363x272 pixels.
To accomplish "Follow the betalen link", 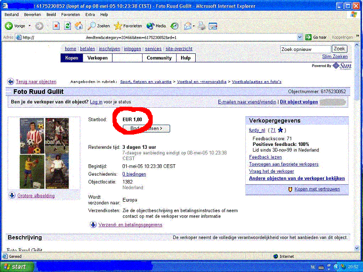I will (x=87, y=49).
